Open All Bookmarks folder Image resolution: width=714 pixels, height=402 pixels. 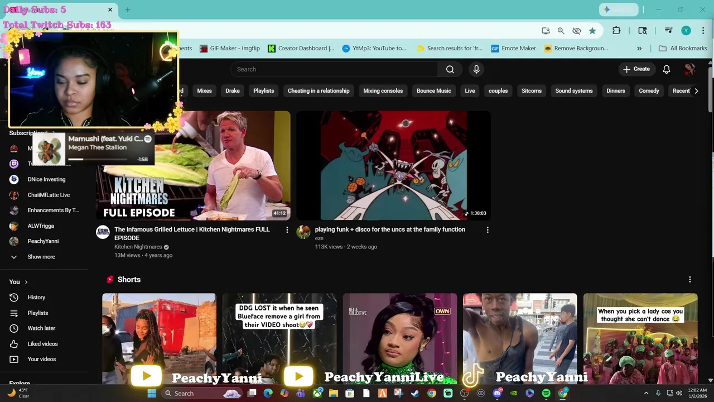click(683, 49)
